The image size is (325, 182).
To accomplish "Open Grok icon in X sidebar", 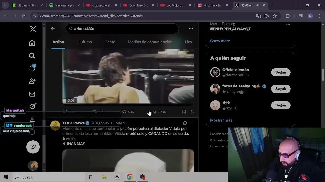I will coord(32,106).
